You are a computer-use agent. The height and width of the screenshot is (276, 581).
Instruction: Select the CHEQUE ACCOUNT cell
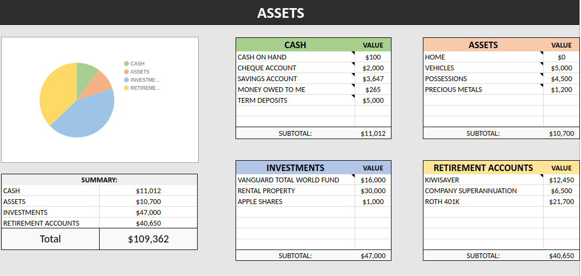(295, 68)
